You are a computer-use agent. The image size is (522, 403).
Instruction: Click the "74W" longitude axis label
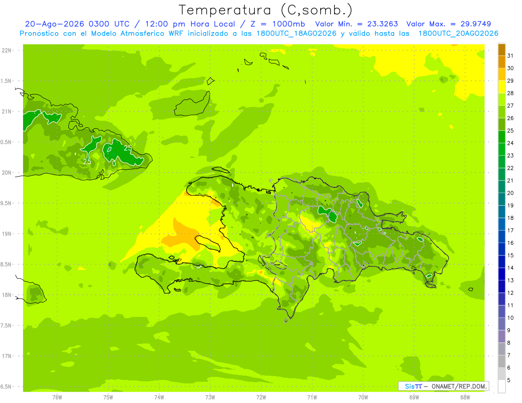159,397
